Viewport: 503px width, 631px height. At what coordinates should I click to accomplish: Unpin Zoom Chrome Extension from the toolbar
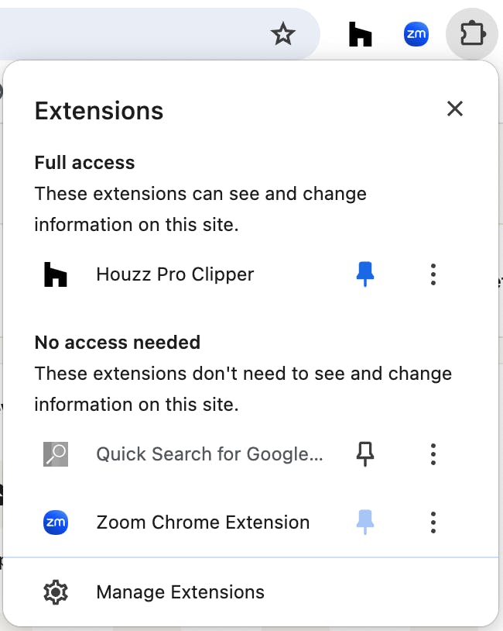point(365,522)
